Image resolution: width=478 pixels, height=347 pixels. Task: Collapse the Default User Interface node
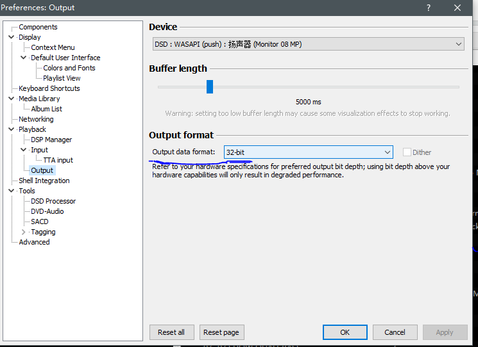click(24, 58)
